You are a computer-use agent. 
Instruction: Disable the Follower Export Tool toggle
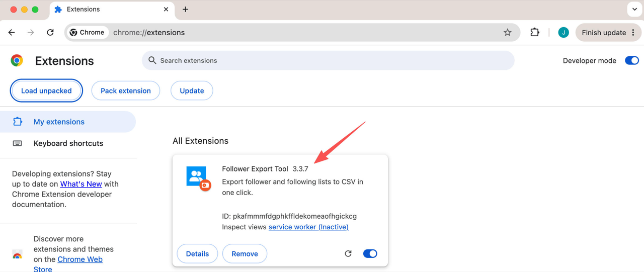click(370, 254)
